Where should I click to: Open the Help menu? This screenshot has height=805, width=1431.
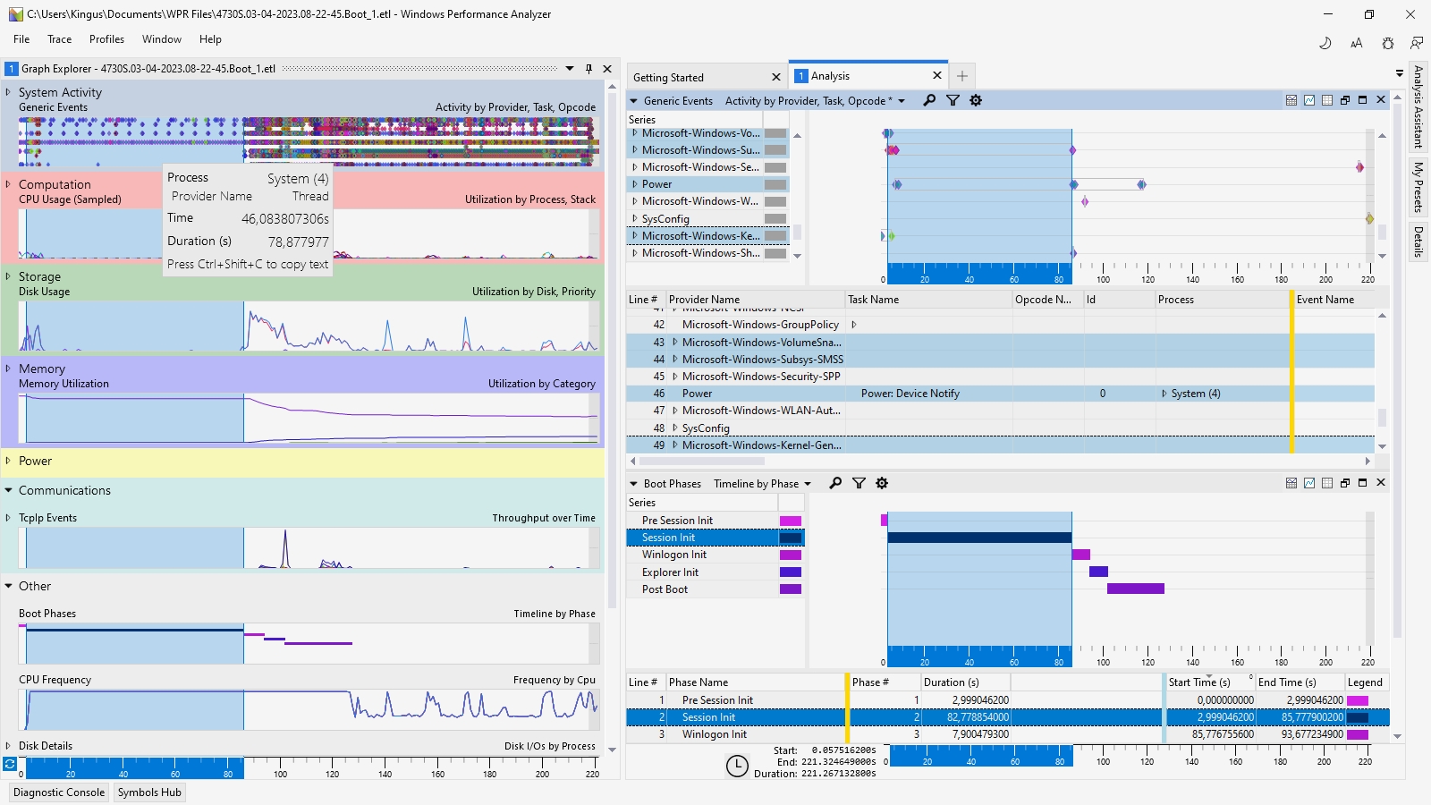tap(210, 39)
